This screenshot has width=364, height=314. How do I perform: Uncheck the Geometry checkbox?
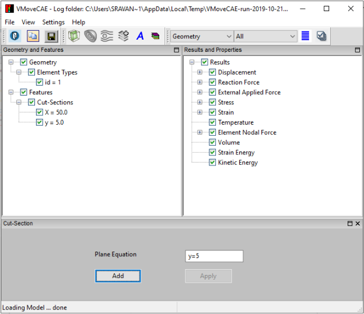click(x=23, y=62)
